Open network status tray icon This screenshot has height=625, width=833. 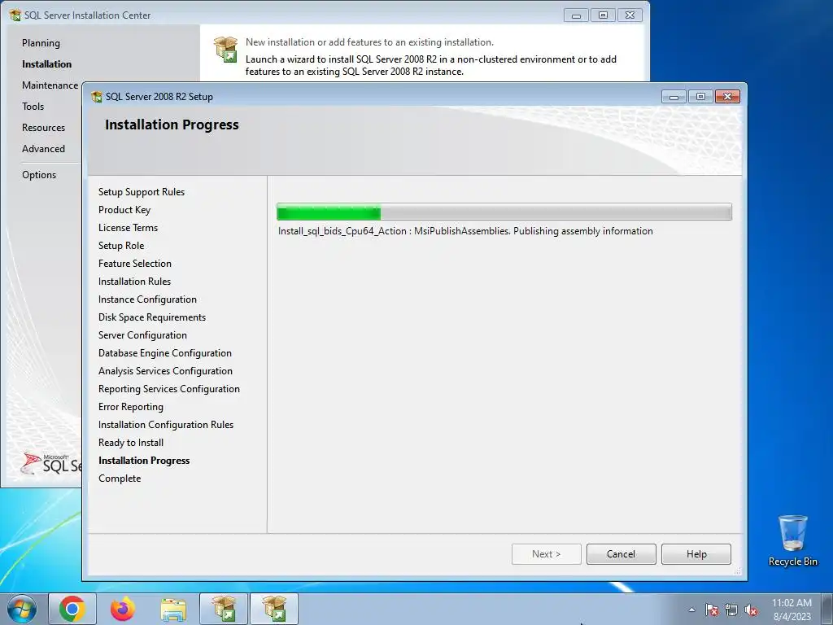[x=731, y=610]
